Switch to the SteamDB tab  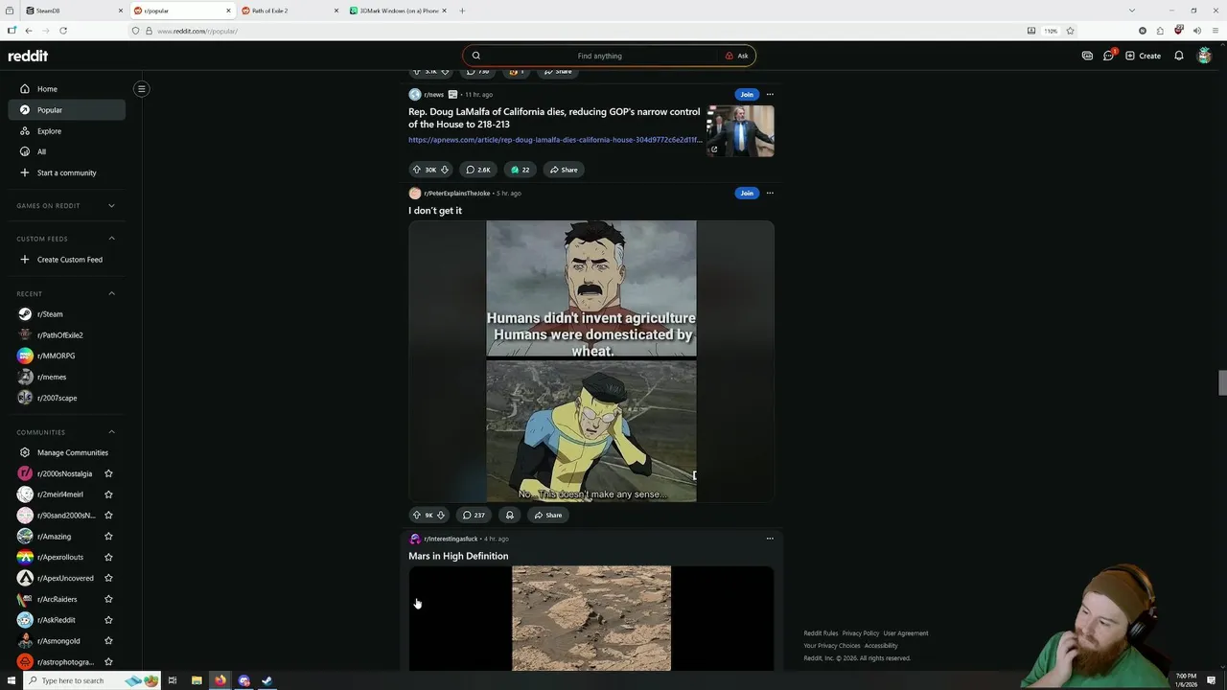tap(74, 11)
